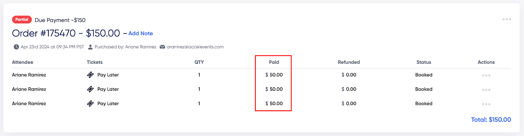Click the aramirez@accelevents.com email address
Viewport: 524px width, 136px height.
pos(195,47)
